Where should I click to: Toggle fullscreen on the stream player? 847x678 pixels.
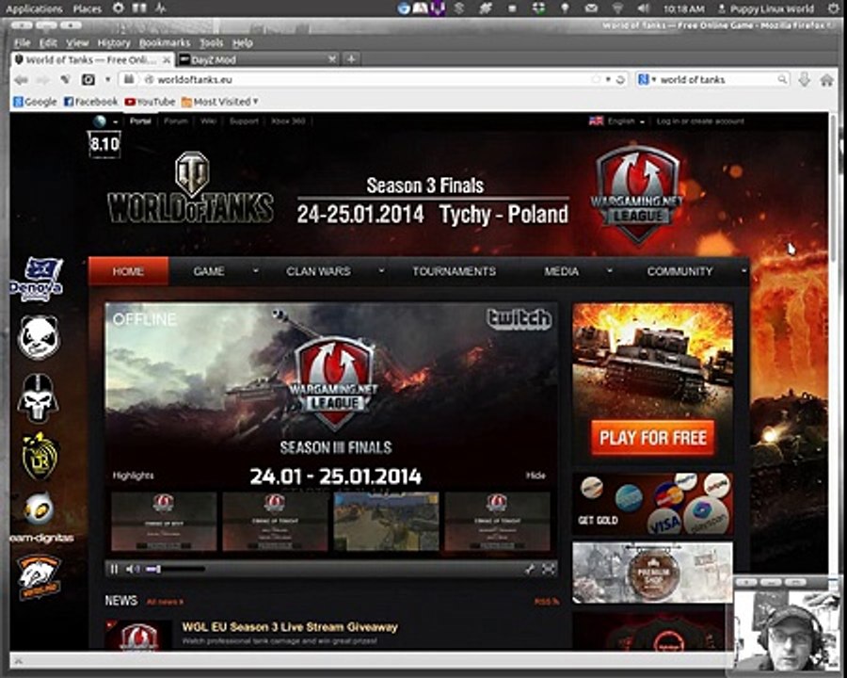coord(549,569)
